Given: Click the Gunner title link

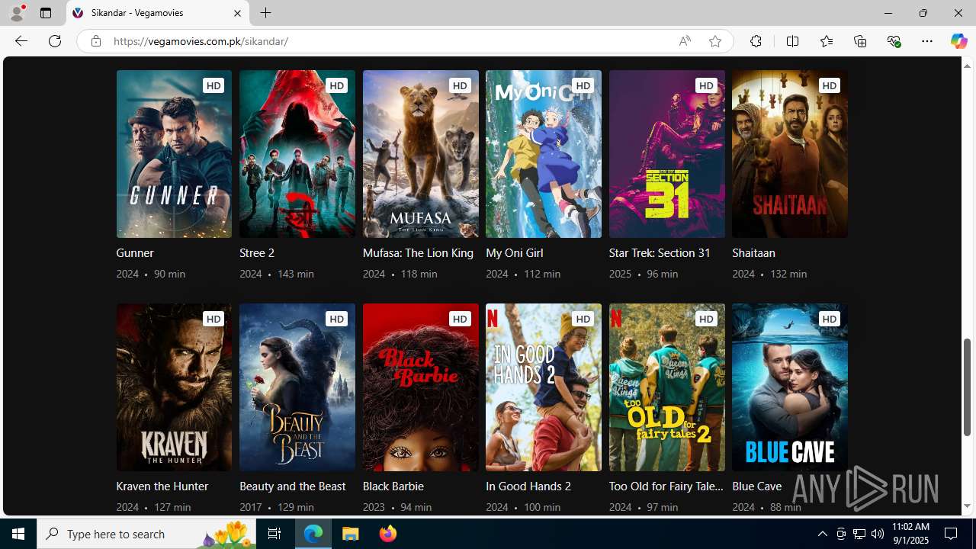Looking at the screenshot, I should point(135,253).
